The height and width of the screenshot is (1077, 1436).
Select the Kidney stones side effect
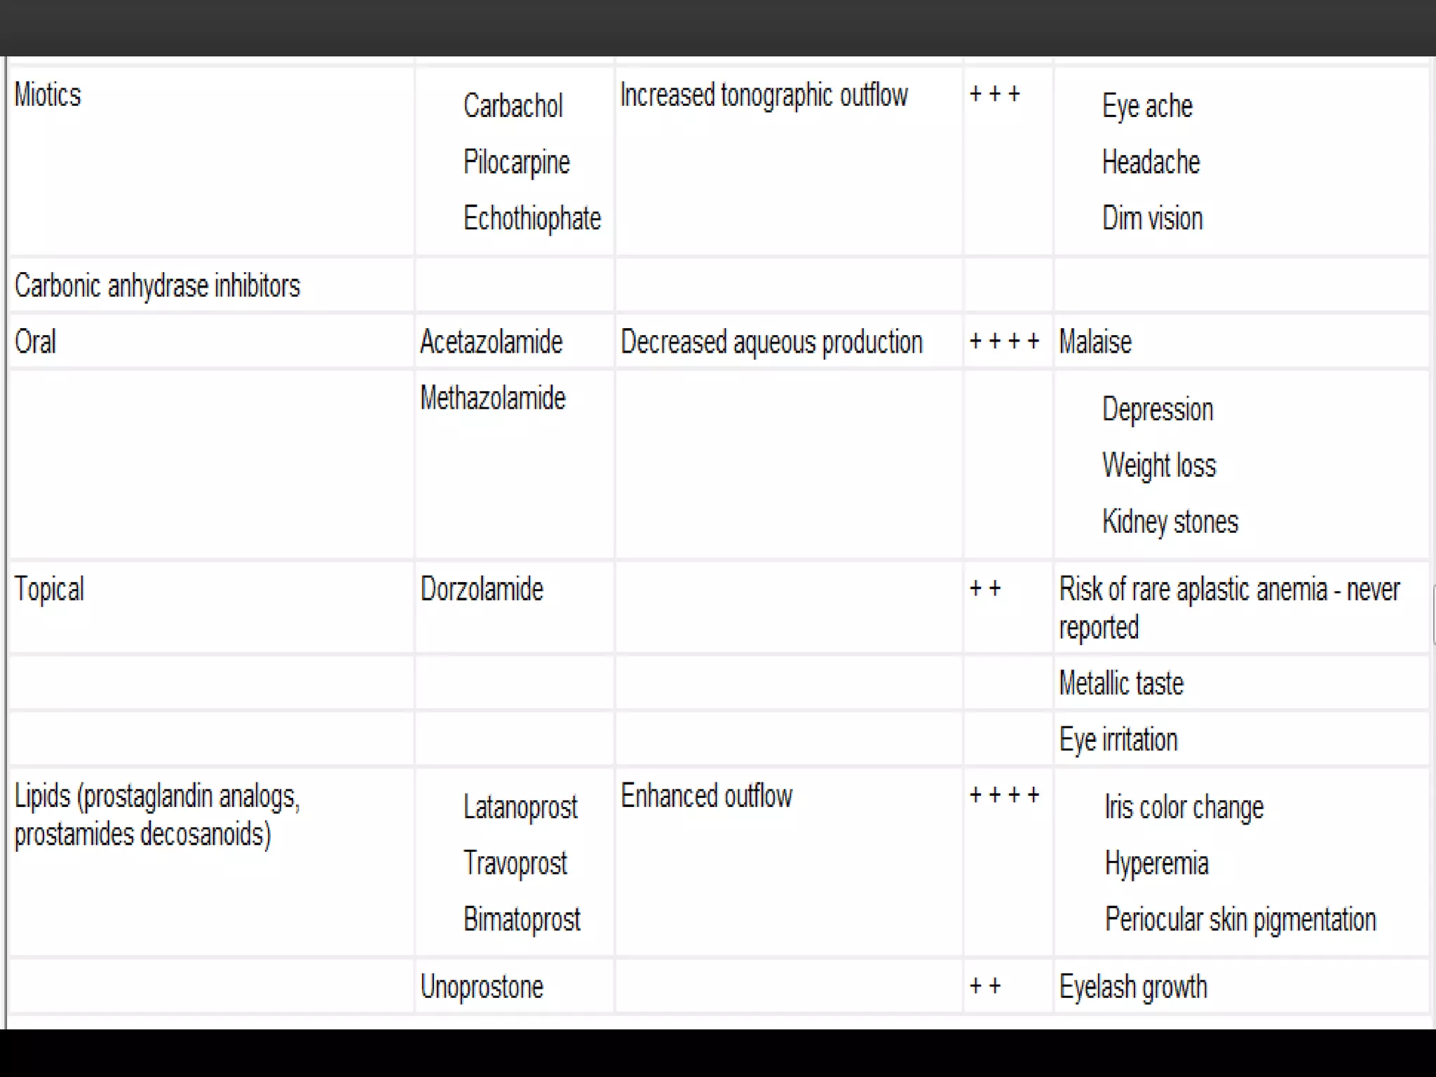pos(1170,522)
